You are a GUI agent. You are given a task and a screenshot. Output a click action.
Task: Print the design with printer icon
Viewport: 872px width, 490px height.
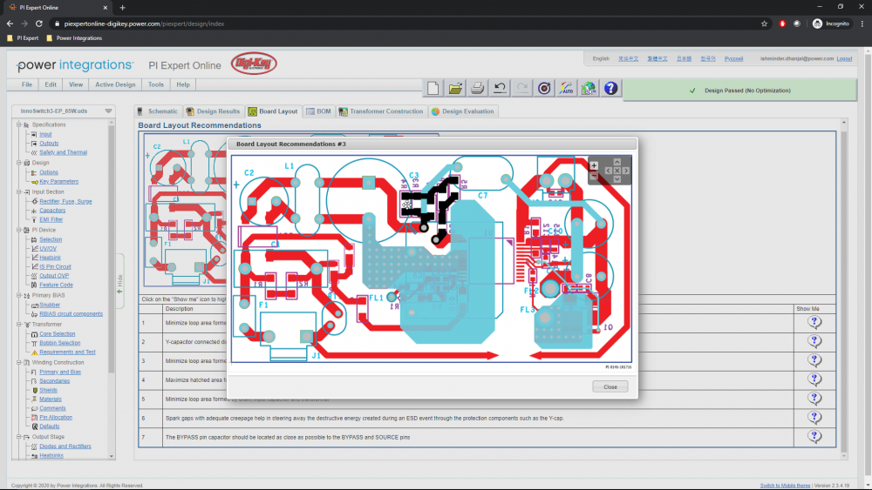[x=477, y=88]
